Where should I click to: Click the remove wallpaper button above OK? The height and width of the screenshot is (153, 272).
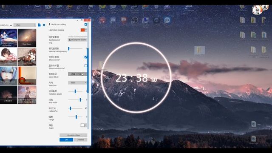[74, 135]
